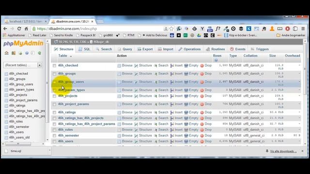Open the Recent tables dropdown
The image size is (310, 174).
pyautogui.click(x=23, y=65)
